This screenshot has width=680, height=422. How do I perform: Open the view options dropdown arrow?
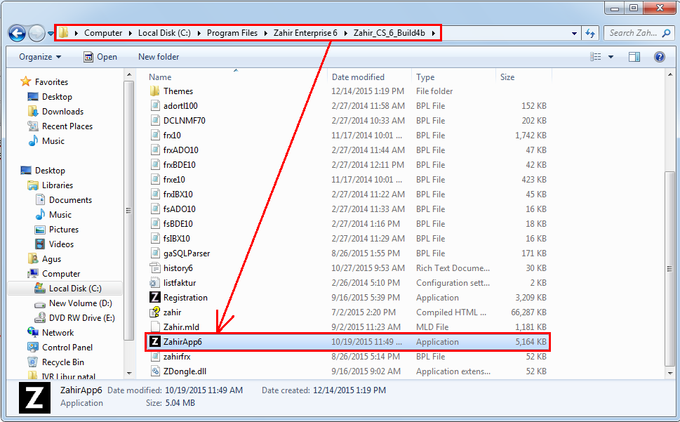pos(611,57)
